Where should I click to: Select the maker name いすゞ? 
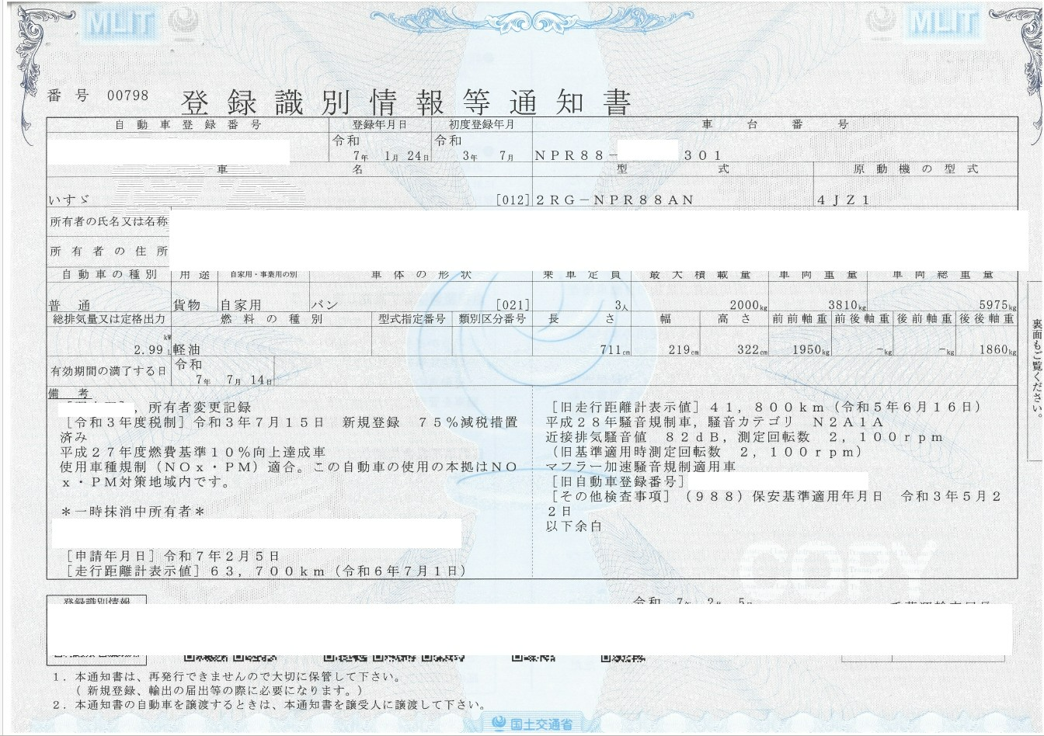click(x=68, y=200)
